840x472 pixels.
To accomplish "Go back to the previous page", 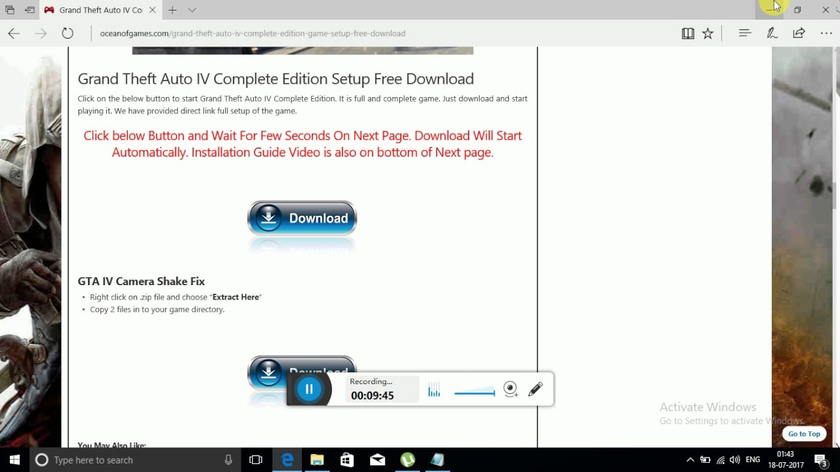I will (x=14, y=33).
